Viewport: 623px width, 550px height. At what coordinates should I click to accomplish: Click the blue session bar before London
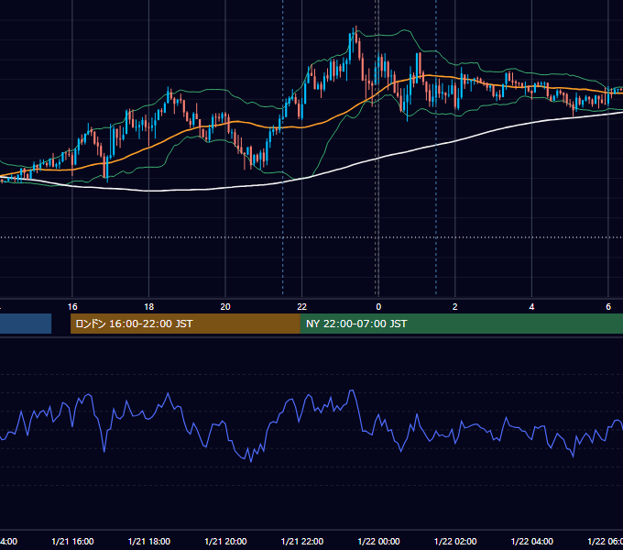click(x=26, y=324)
